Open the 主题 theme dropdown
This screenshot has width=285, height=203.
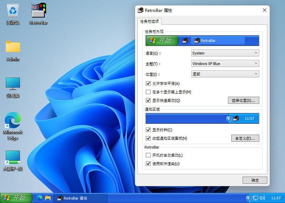point(225,64)
